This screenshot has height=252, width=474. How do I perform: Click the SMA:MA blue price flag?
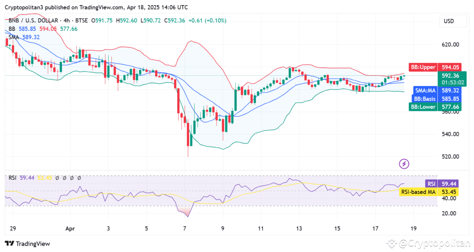click(x=425, y=90)
